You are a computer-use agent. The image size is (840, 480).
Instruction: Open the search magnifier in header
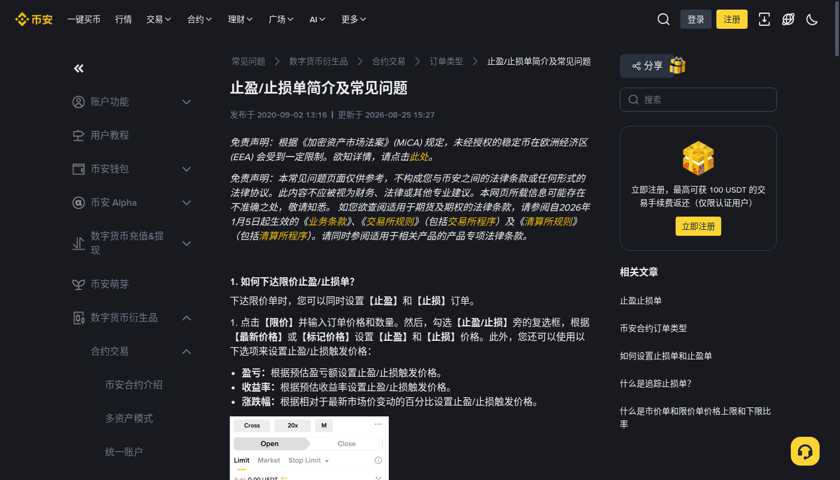point(664,19)
